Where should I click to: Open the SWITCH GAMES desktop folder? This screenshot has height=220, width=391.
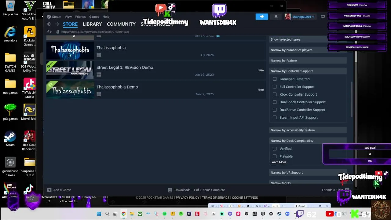pos(10,62)
